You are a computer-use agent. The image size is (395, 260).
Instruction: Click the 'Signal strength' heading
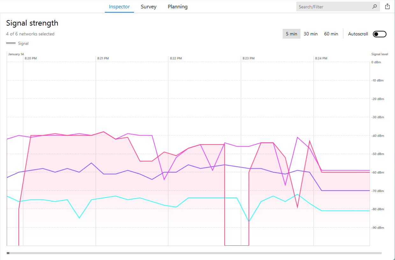(x=32, y=23)
